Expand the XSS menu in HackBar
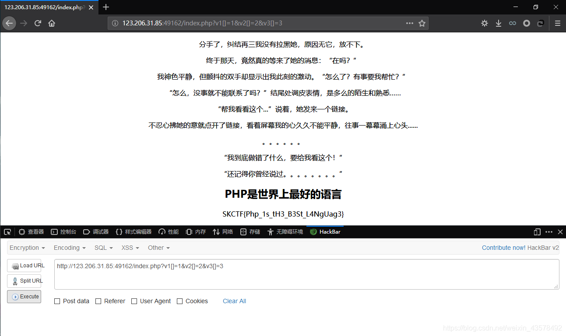The image size is (566, 336). tap(130, 248)
